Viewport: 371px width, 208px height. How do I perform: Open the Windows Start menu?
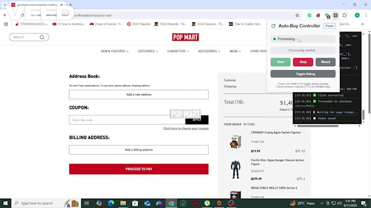5,203
